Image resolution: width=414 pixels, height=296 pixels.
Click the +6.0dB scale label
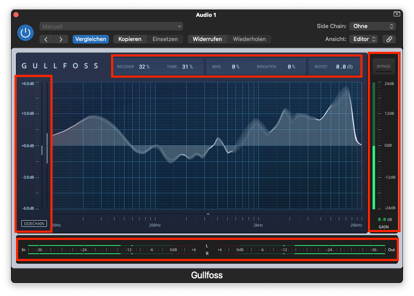(28, 84)
